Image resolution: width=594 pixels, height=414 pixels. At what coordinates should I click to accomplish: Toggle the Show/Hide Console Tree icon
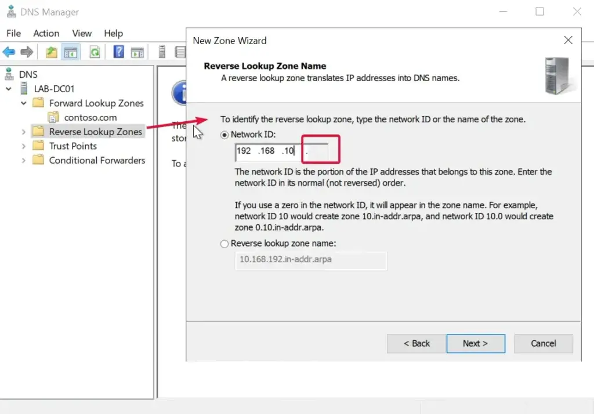pyautogui.click(x=71, y=52)
